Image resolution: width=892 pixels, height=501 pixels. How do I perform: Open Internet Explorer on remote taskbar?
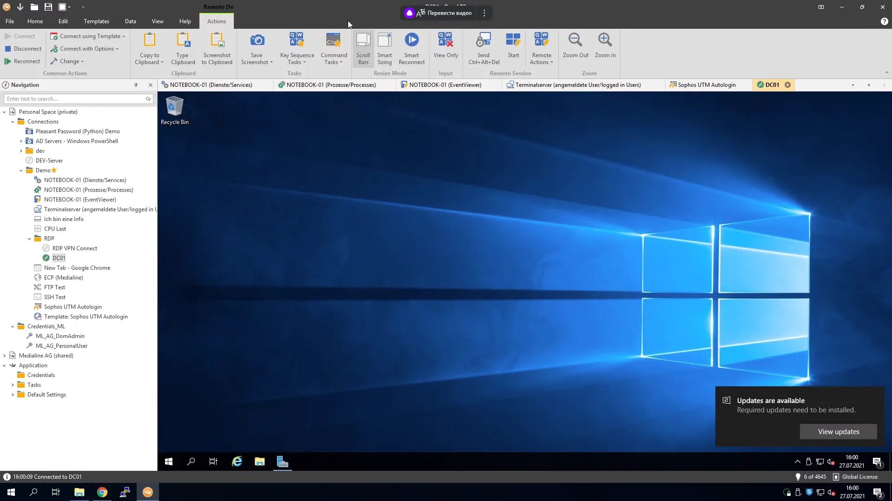tap(237, 462)
